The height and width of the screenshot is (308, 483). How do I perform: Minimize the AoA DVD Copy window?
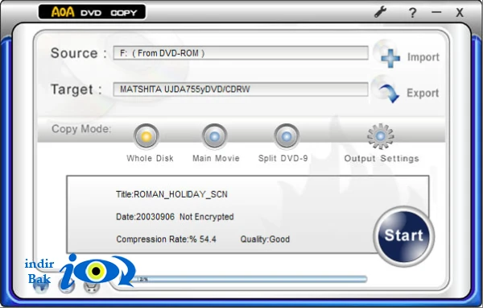(436, 12)
